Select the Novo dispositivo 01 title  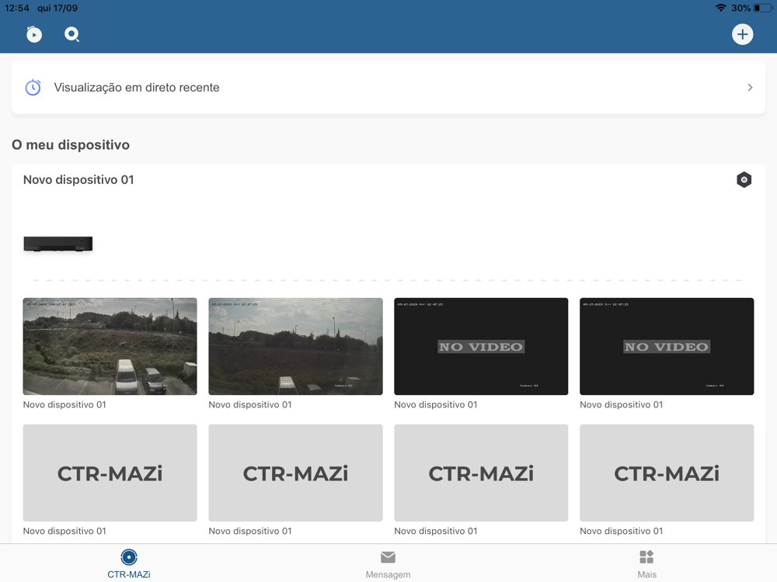[78, 180]
